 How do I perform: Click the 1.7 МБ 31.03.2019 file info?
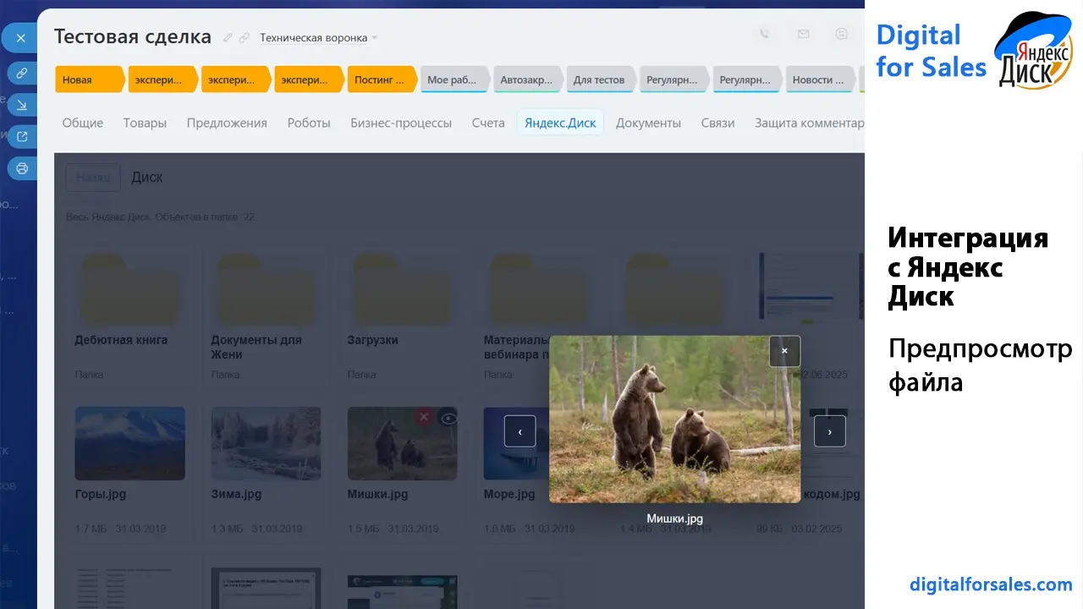[x=120, y=529]
